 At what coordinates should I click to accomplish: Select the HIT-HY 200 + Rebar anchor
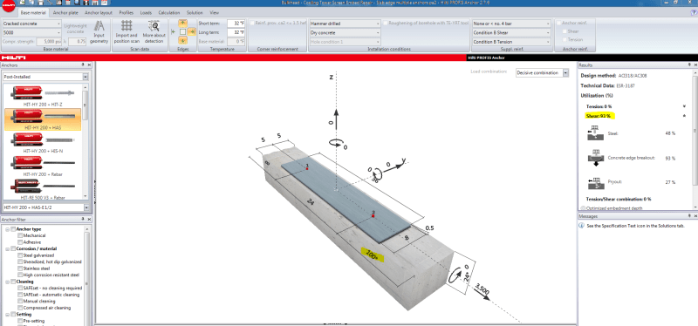tap(42, 166)
